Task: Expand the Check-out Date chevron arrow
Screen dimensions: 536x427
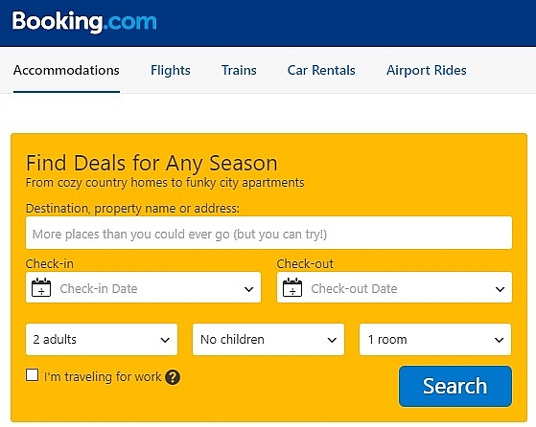Action: coord(501,289)
